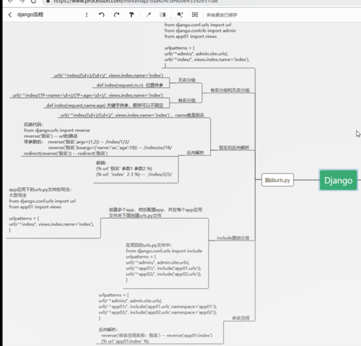Go back using the left chevron beside django流程

tap(10, 14)
